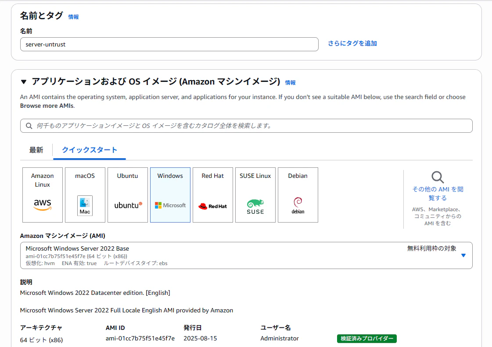Open the その他の AMI を閲覧する link
492x347 pixels.
438,194
